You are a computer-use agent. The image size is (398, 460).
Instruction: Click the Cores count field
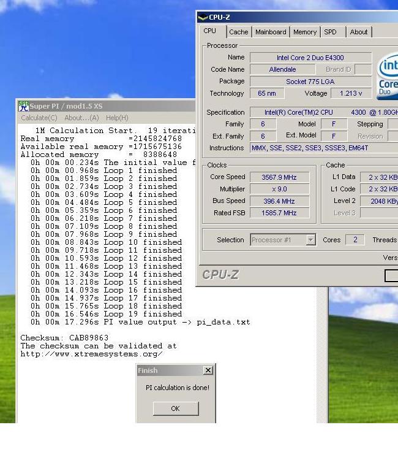coord(355,240)
